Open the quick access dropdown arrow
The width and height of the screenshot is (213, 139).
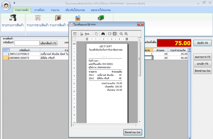[x=14, y=3]
